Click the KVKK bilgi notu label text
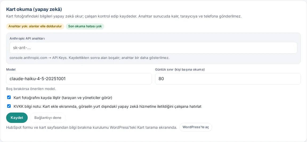The width and height of the screenshot is (307, 142). pos(107,106)
